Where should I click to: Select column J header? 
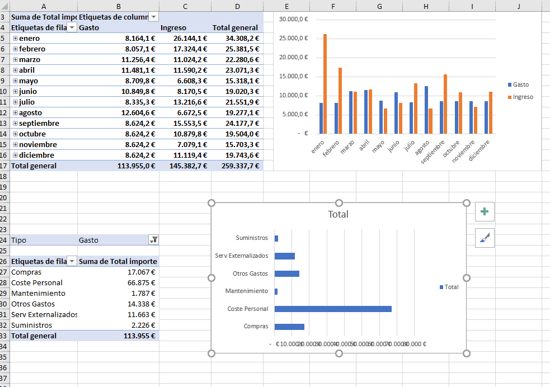(519, 6)
